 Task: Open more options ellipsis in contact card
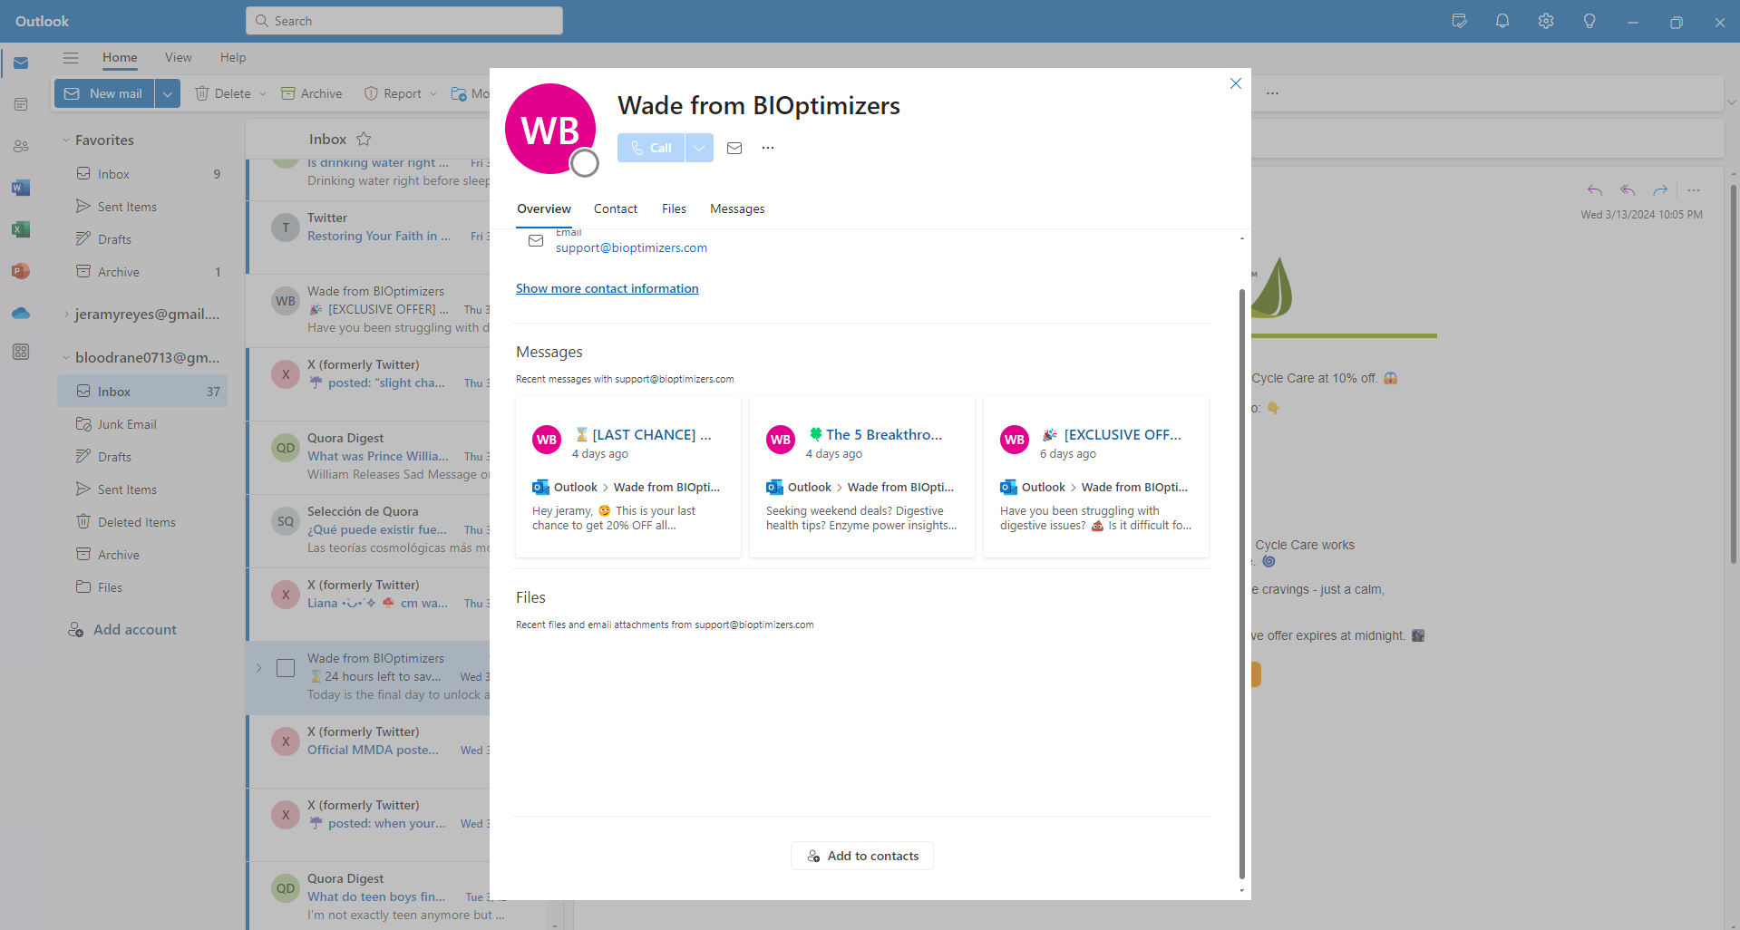pyautogui.click(x=768, y=148)
